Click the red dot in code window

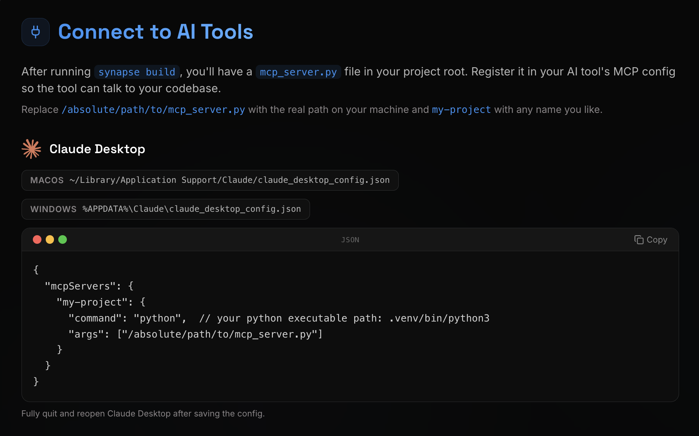coord(37,239)
